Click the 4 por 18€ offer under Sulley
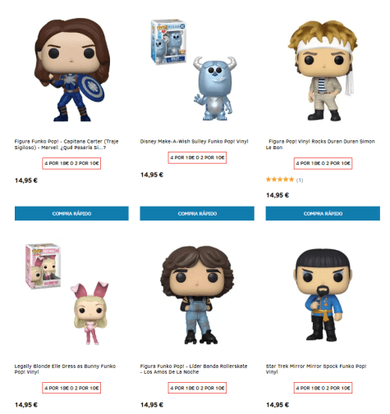 pos(197,157)
